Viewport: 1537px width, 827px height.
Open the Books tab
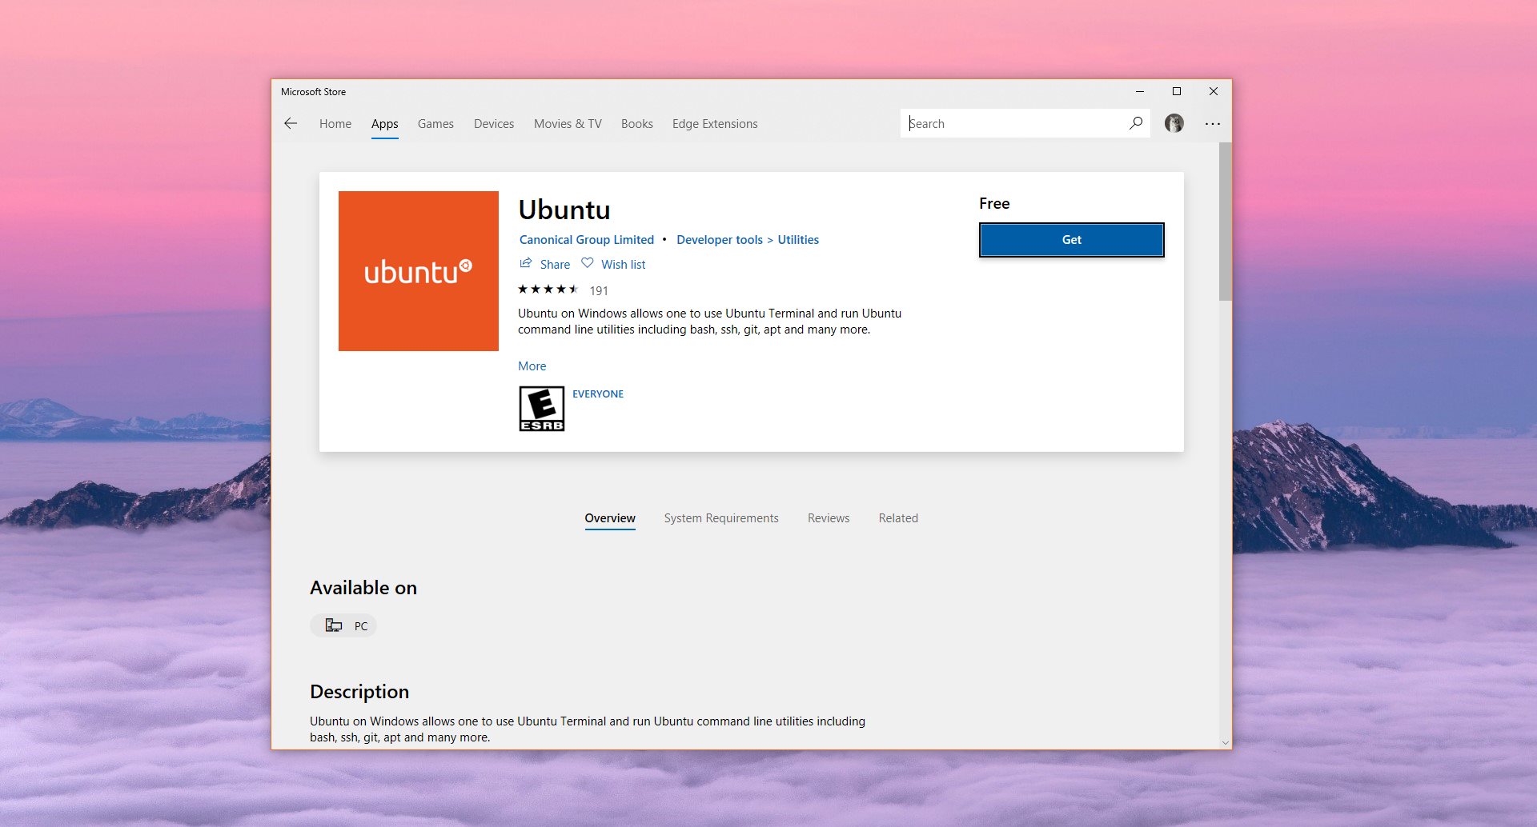coord(637,124)
